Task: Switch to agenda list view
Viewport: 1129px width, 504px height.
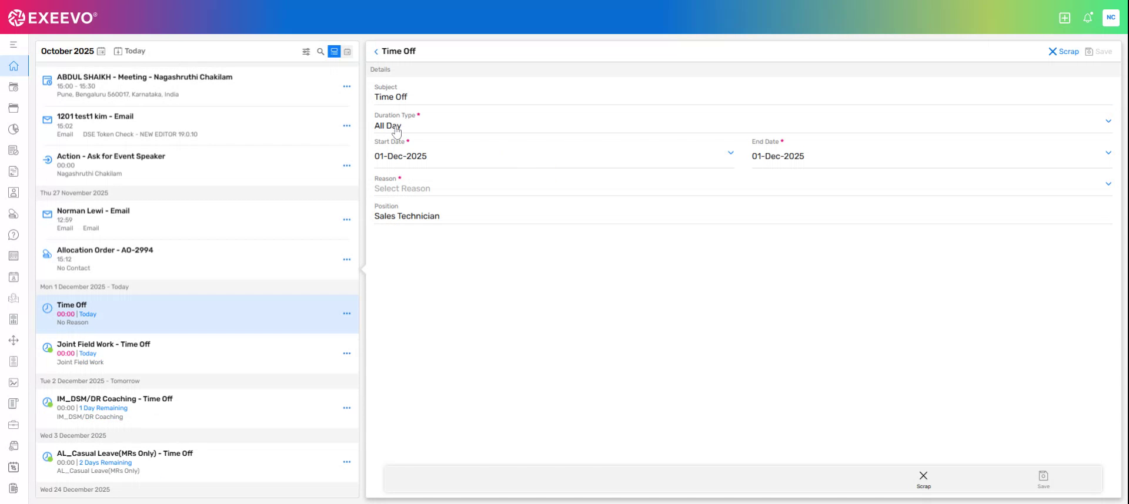Action: coord(334,52)
